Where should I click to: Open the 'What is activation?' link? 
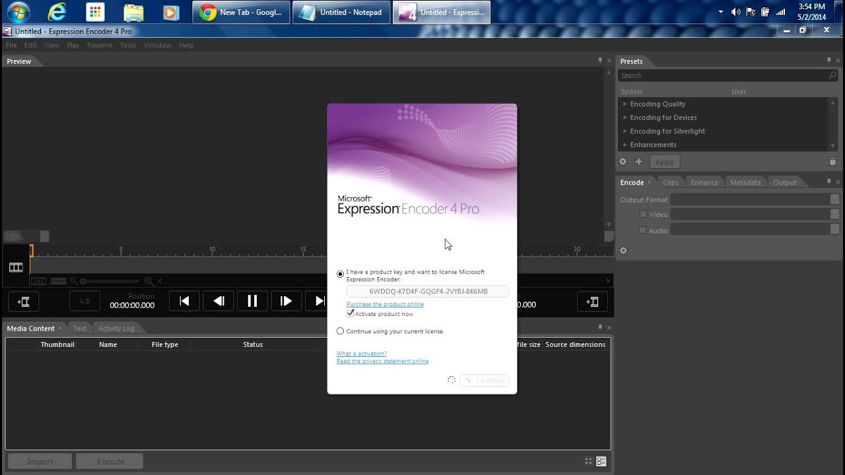(x=362, y=354)
